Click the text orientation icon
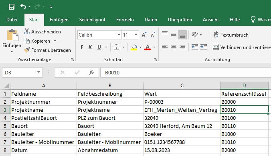This screenshot has height=156, width=271. click(195, 35)
